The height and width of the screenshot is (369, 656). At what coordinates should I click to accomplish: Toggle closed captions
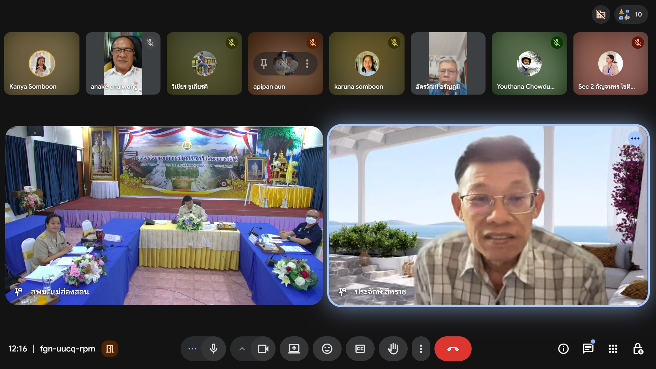[x=360, y=349]
